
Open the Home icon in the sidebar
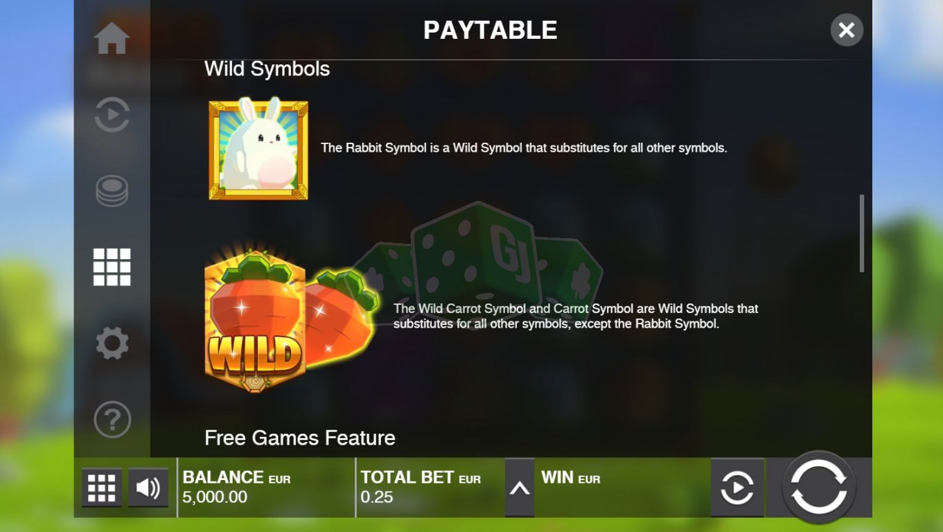(112, 38)
